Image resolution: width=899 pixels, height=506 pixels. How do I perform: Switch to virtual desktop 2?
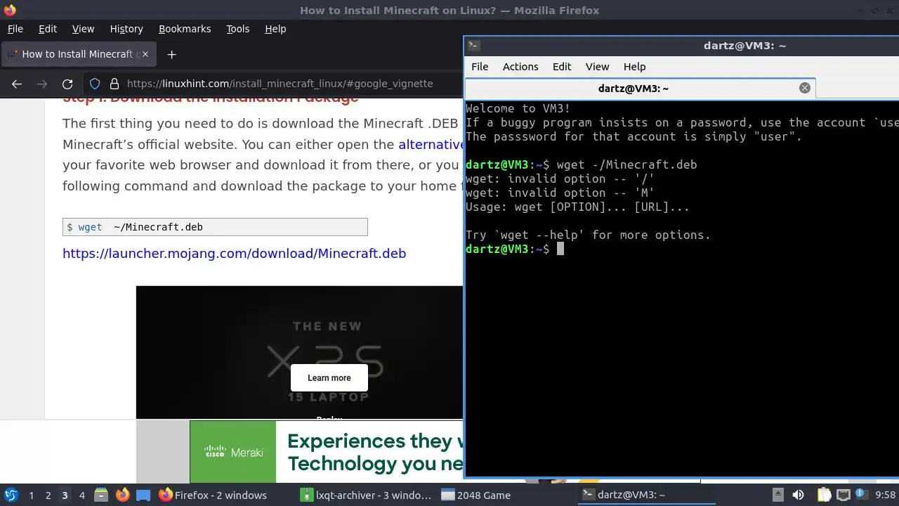coord(48,495)
